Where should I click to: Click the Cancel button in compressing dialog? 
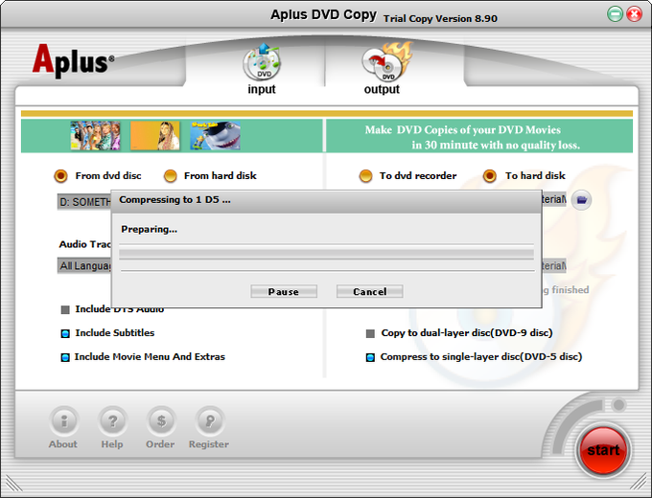(370, 291)
